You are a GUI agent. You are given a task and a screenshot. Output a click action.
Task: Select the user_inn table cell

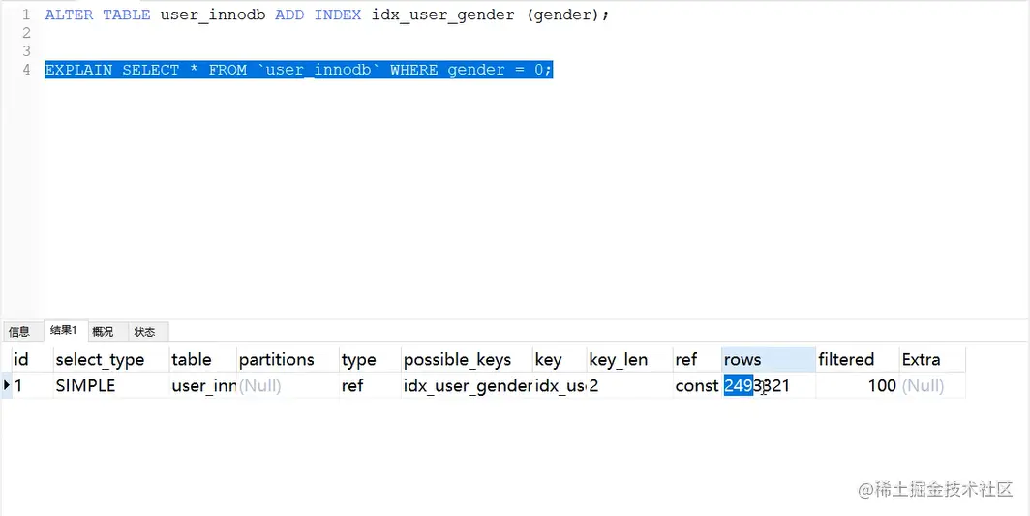[202, 386]
